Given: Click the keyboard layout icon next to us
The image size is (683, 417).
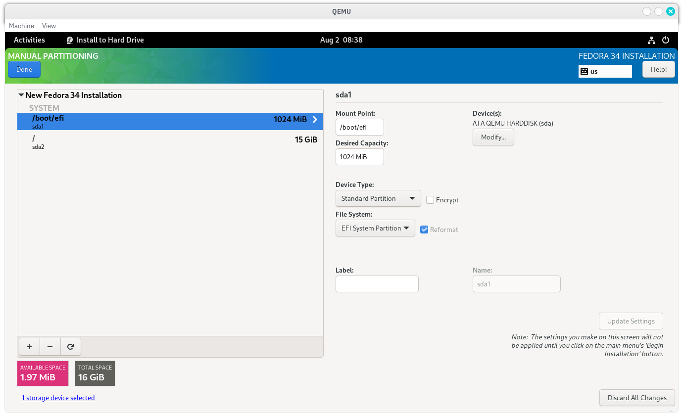Looking at the screenshot, I should (585, 71).
